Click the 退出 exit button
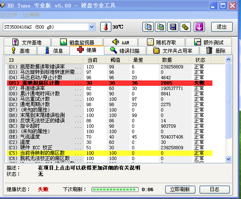Viewport: 241px width, 199px height. [222, 27]
